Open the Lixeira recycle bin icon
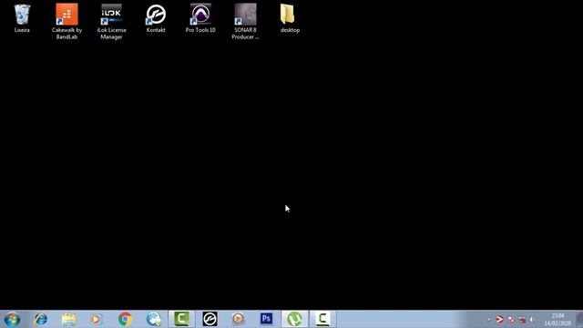The width and height of the screenshot is (583, 328). click(x=22, y=18)
